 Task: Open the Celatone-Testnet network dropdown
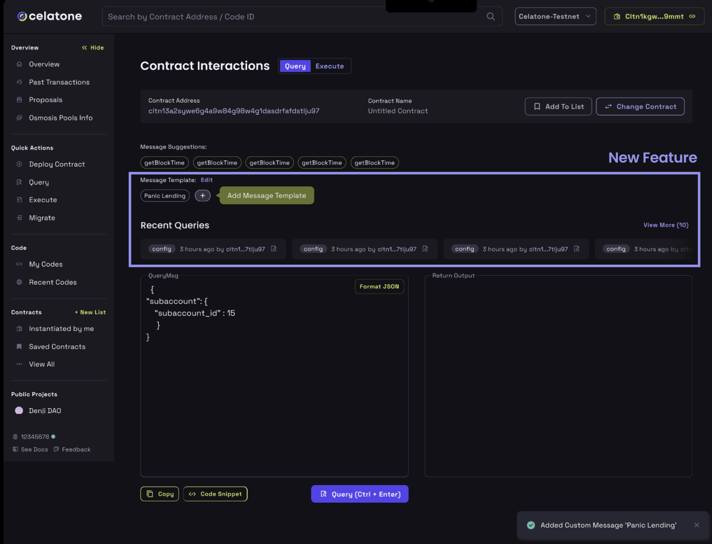click(x=555, y=16)
